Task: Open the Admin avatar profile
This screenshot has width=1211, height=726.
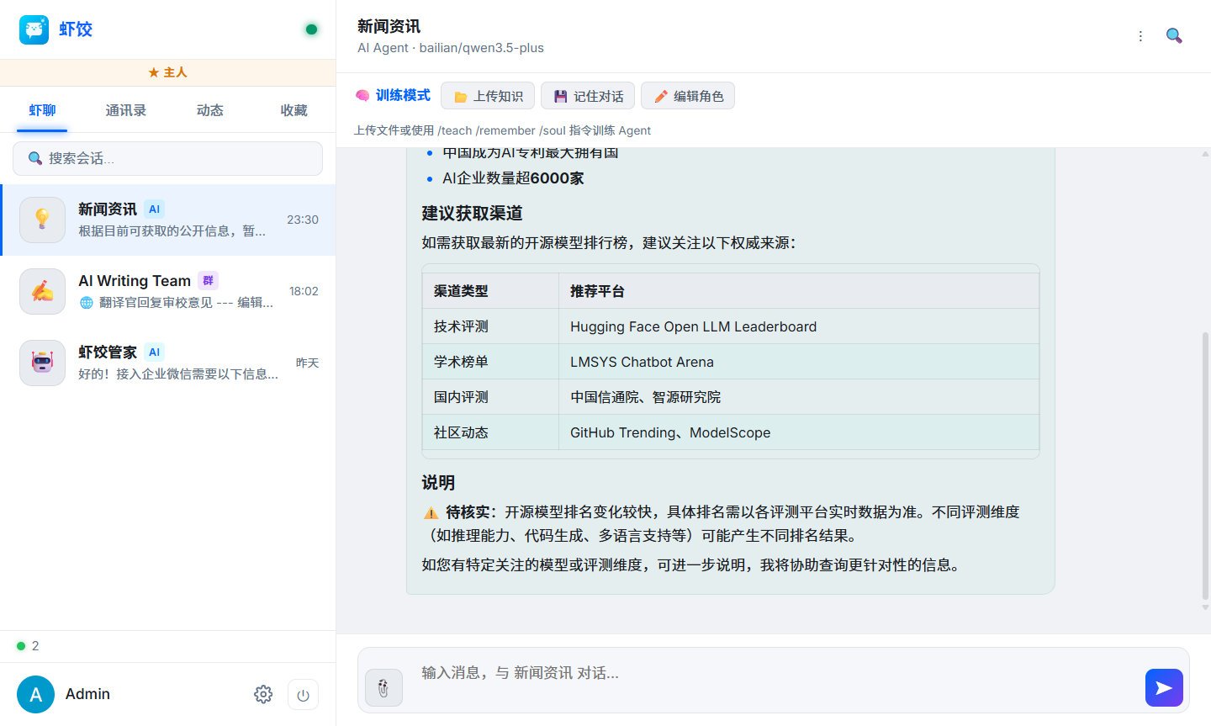Action: coord(35,694)
